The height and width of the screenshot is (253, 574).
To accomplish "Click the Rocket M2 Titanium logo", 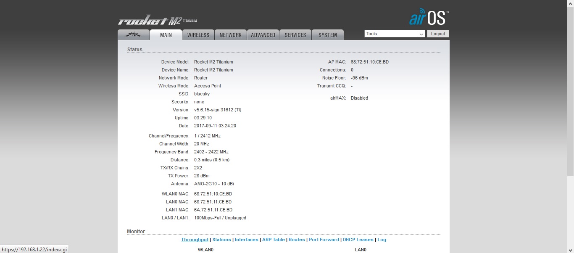I will click(158, 21).
